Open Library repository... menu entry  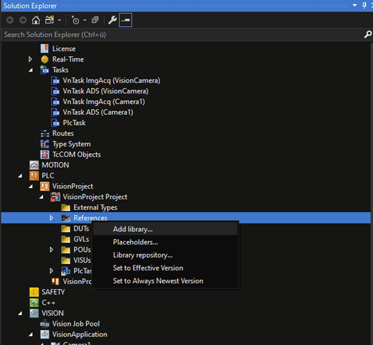click(165, 255)
